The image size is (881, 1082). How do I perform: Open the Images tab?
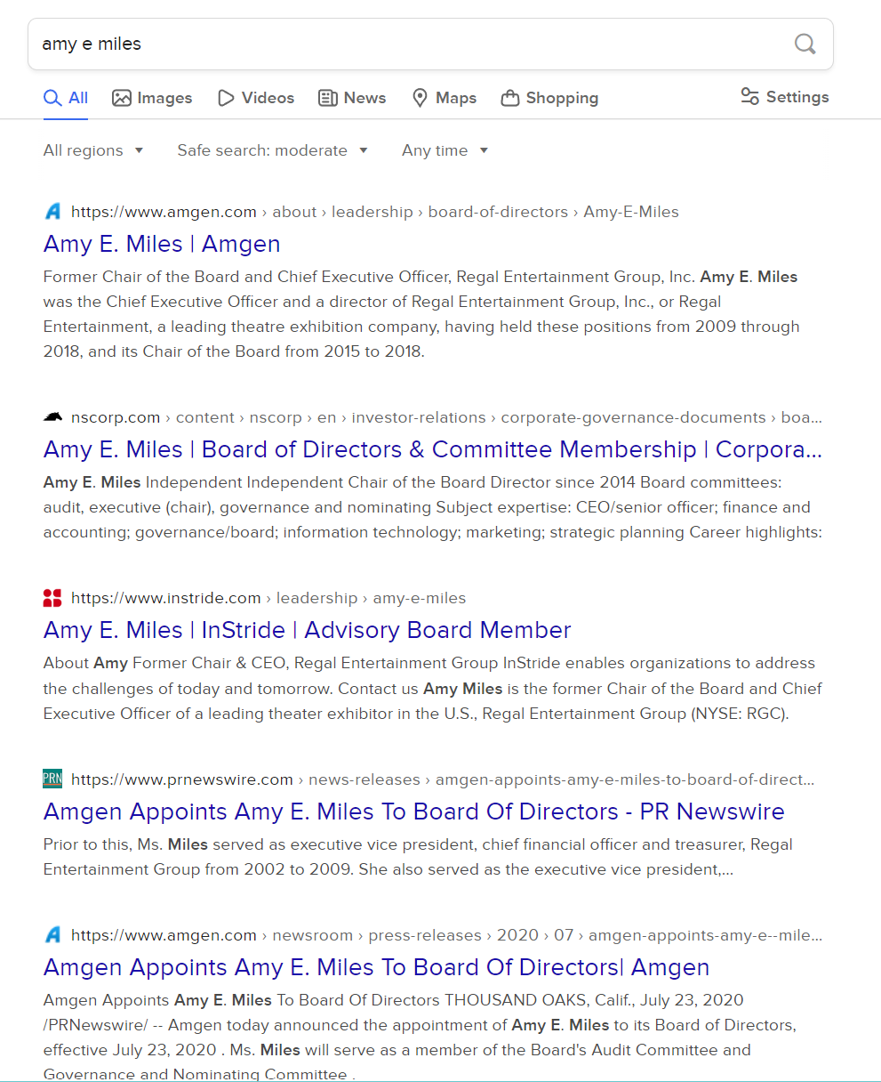coord(152,98)
